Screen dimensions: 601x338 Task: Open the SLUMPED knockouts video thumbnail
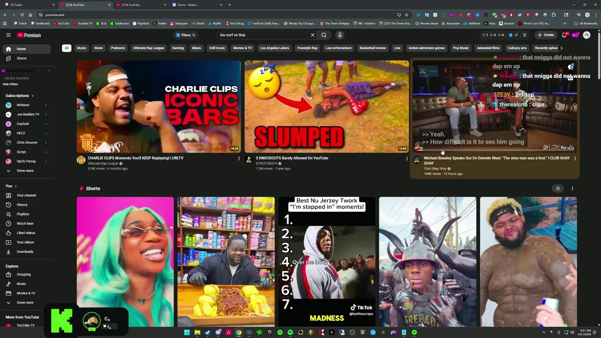click(x=326, y=107)
